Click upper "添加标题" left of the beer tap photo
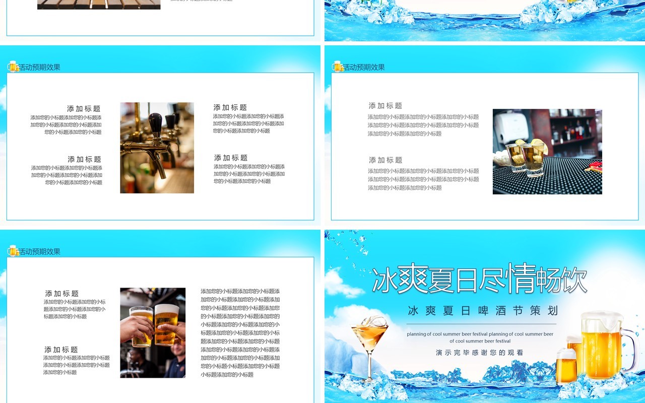Viewport: 645px width, 403px height. (84, 109)
